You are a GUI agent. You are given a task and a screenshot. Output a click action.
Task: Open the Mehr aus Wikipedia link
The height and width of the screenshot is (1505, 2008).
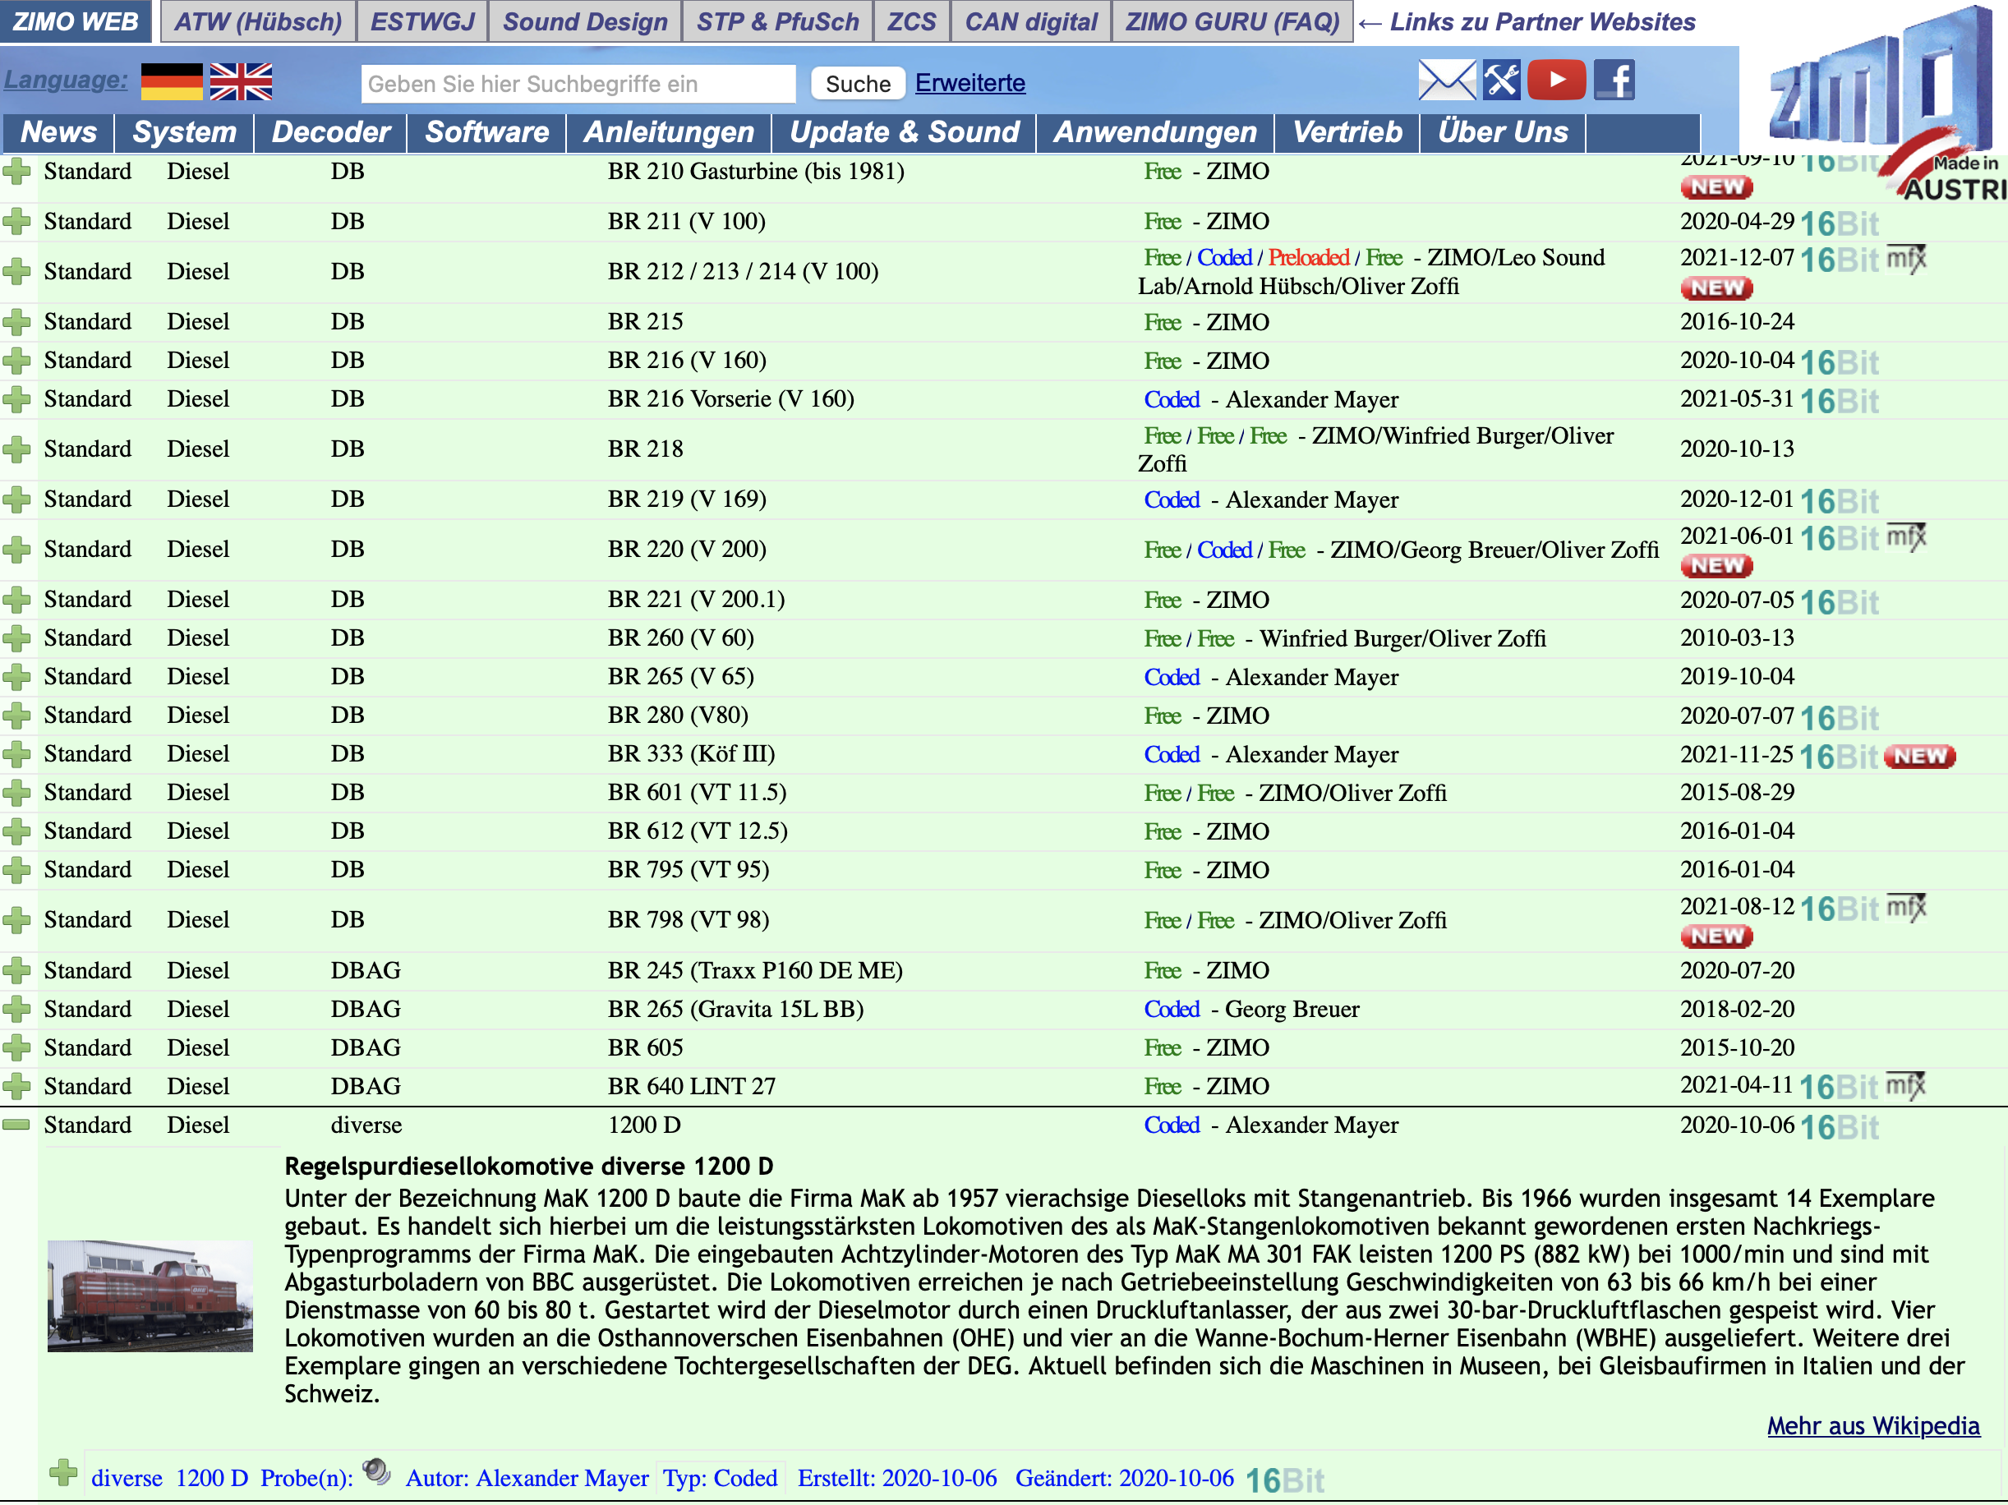(1872, 1425)
